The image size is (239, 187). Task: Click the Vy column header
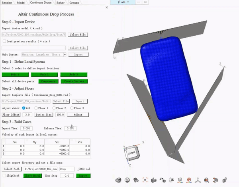(x=35, y=142)
